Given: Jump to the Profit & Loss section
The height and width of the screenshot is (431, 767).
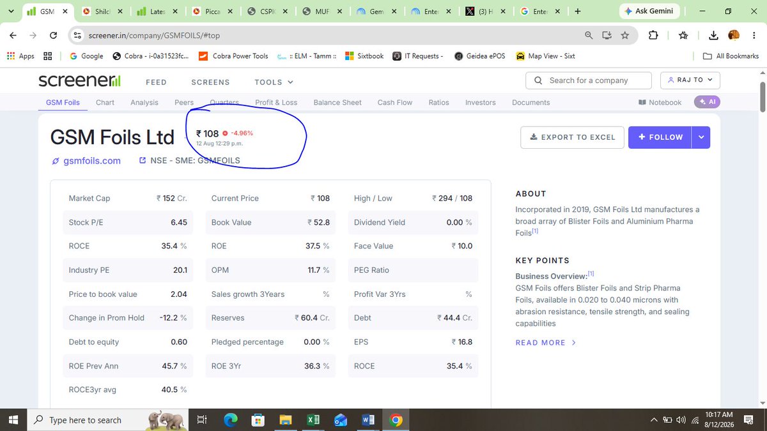Looking at the screenshot, I should 276,102.
